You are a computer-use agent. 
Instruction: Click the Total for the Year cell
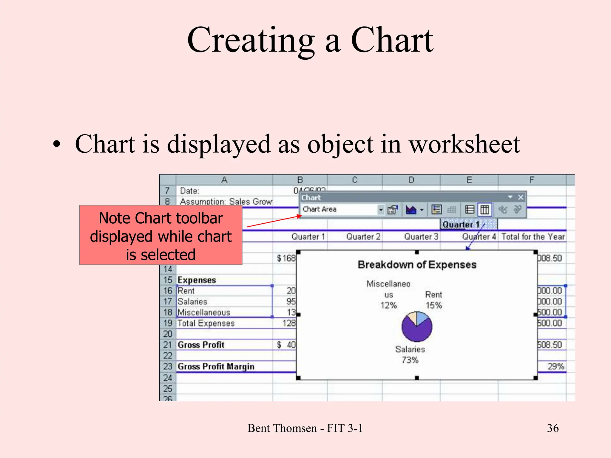click(x=533, y=237)
